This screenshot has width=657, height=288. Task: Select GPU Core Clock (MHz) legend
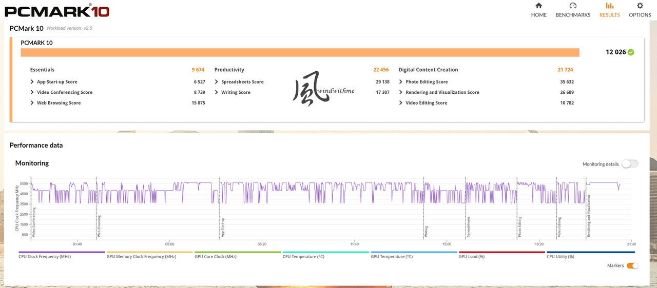click(x=216, y=256)
